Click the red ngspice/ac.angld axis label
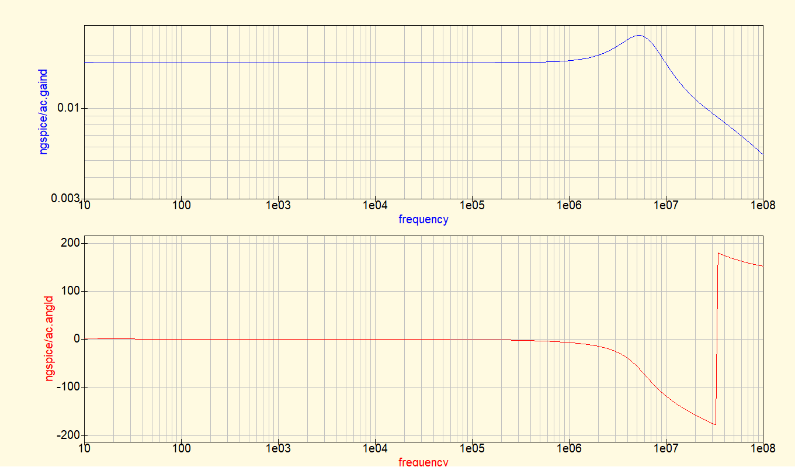Screen dimensions: 795x467 49,338
